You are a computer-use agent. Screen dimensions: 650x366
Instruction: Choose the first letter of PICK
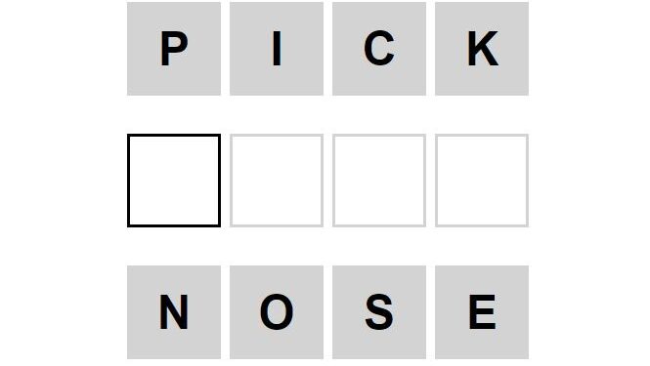(174, 49)
